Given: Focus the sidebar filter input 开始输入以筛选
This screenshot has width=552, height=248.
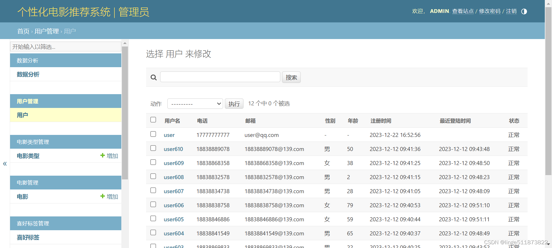Looking at the screenshot, I should (x=66, y=46).
